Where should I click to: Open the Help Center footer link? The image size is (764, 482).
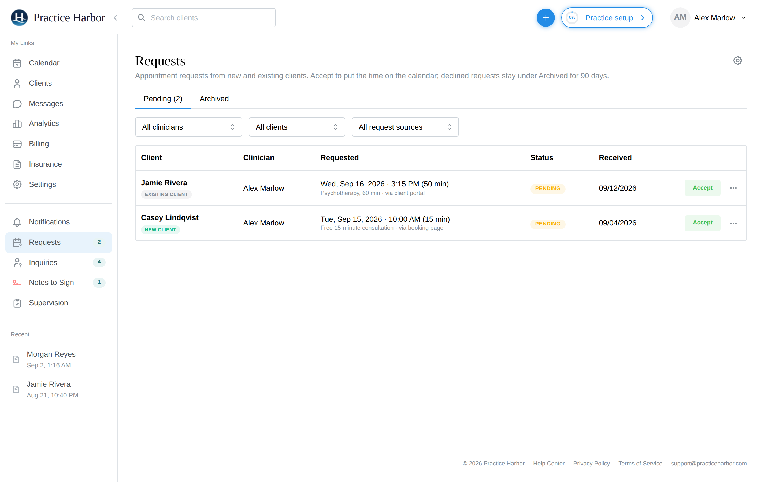coord(548,463)
